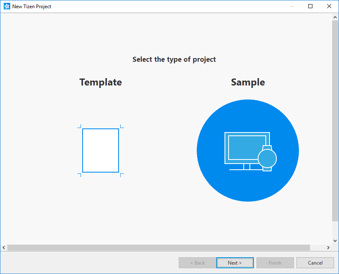This screenshot has height=274, width=339.
Task: Click the up arrow of the vertical scrollbar
Action: [x=335, y=17]
